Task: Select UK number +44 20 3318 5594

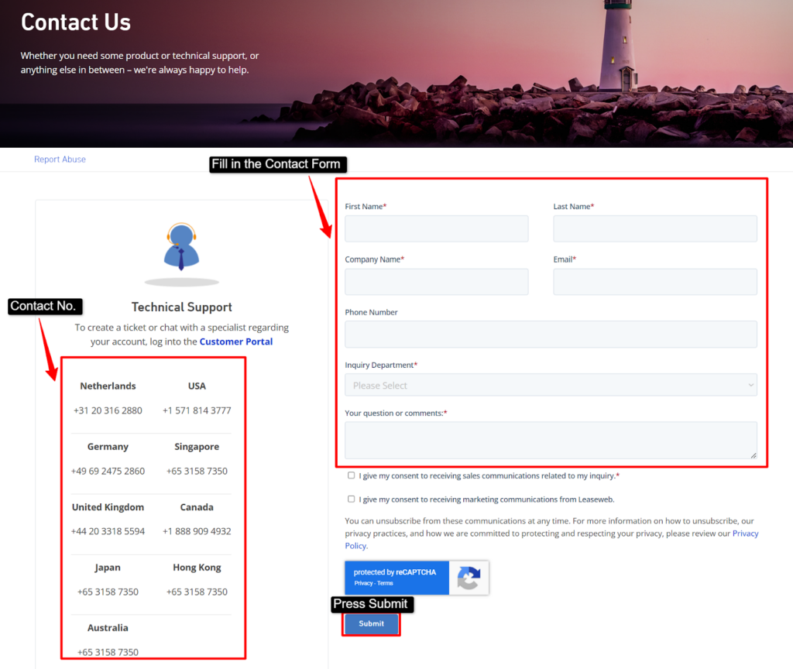Action: (x=108, y=531)
